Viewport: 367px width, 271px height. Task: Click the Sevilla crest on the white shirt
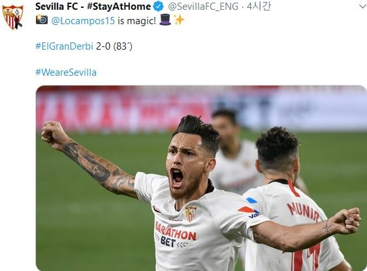click(191, 214)
